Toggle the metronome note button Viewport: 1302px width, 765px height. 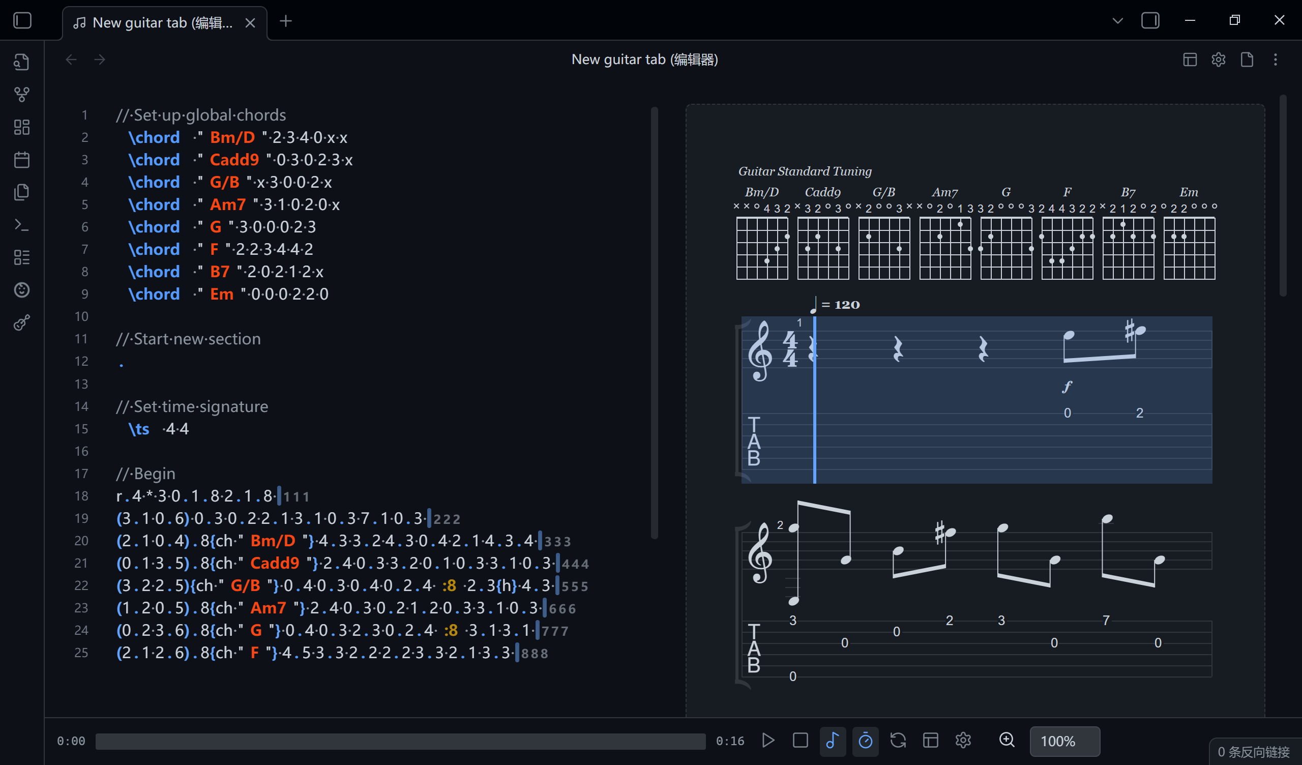coord(833,741)
